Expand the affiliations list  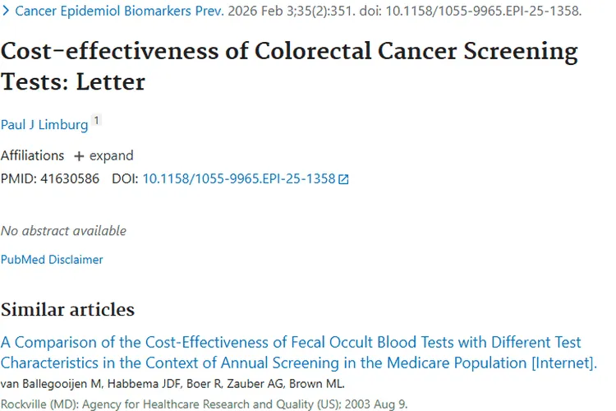click(x=111, y=155)
